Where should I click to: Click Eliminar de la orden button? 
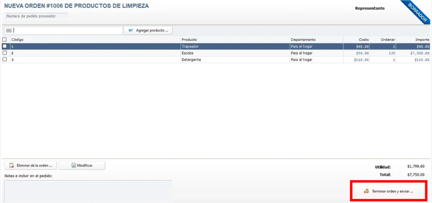pyautogui.click(x=31, y=165)
